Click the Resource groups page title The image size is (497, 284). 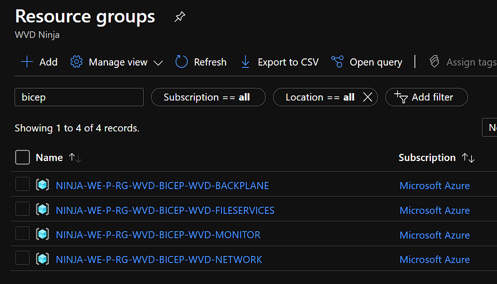click(85, 17)
